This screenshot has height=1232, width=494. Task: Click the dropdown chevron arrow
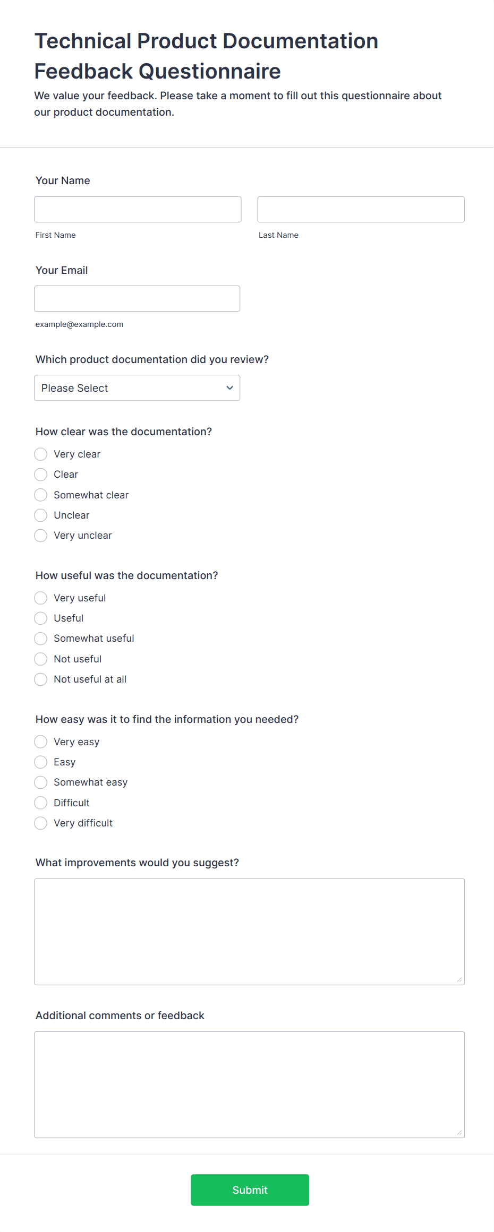coord(229,388)
